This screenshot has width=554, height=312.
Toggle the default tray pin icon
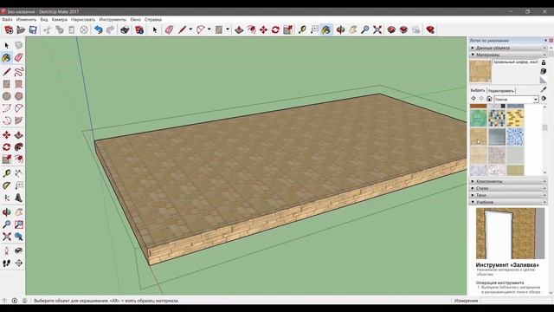(x=546, y=41)
